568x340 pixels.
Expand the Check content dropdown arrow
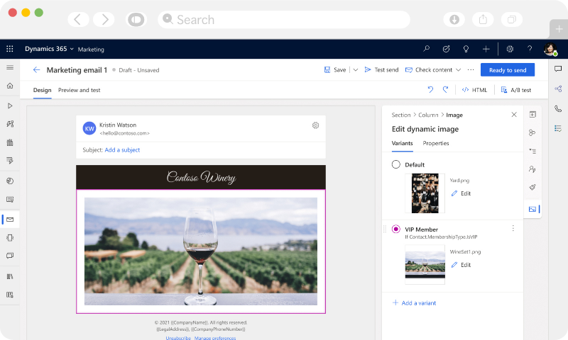(x=459, y=70)
